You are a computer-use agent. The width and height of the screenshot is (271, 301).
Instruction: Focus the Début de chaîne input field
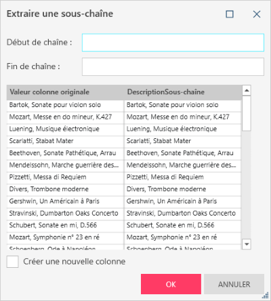click(x=173, y=43)
